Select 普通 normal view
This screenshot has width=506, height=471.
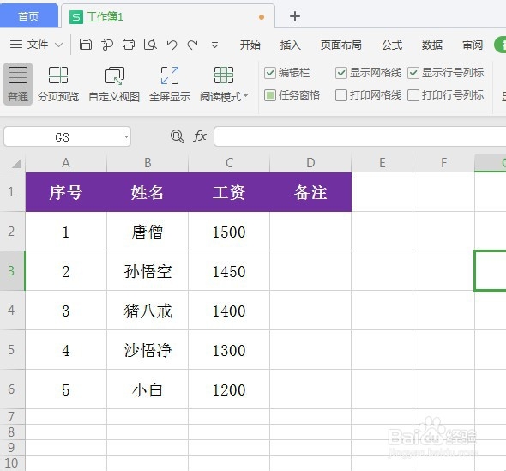[x=18, y=84]
